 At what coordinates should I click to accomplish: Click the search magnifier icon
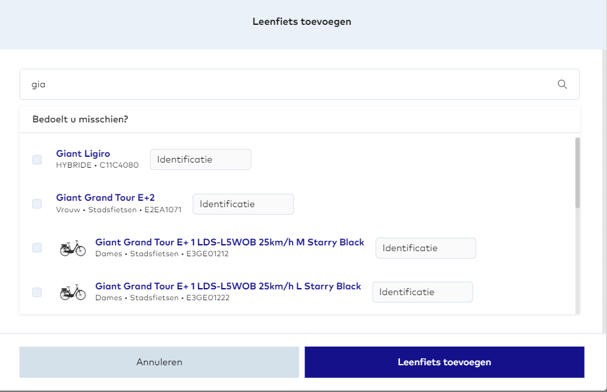tap(562, 84)
